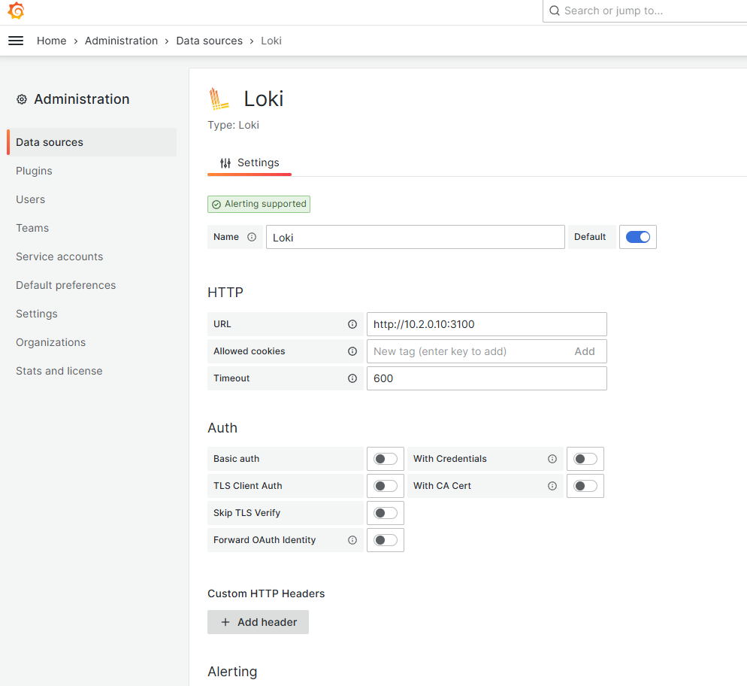747x686 pixels.
Task: Open the hamburger navigation menu
Action: pyautogui.click(x=15, y=41)
